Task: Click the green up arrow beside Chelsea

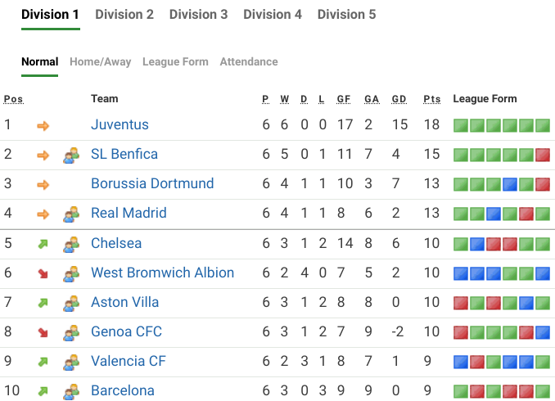Action: (43, 243)
